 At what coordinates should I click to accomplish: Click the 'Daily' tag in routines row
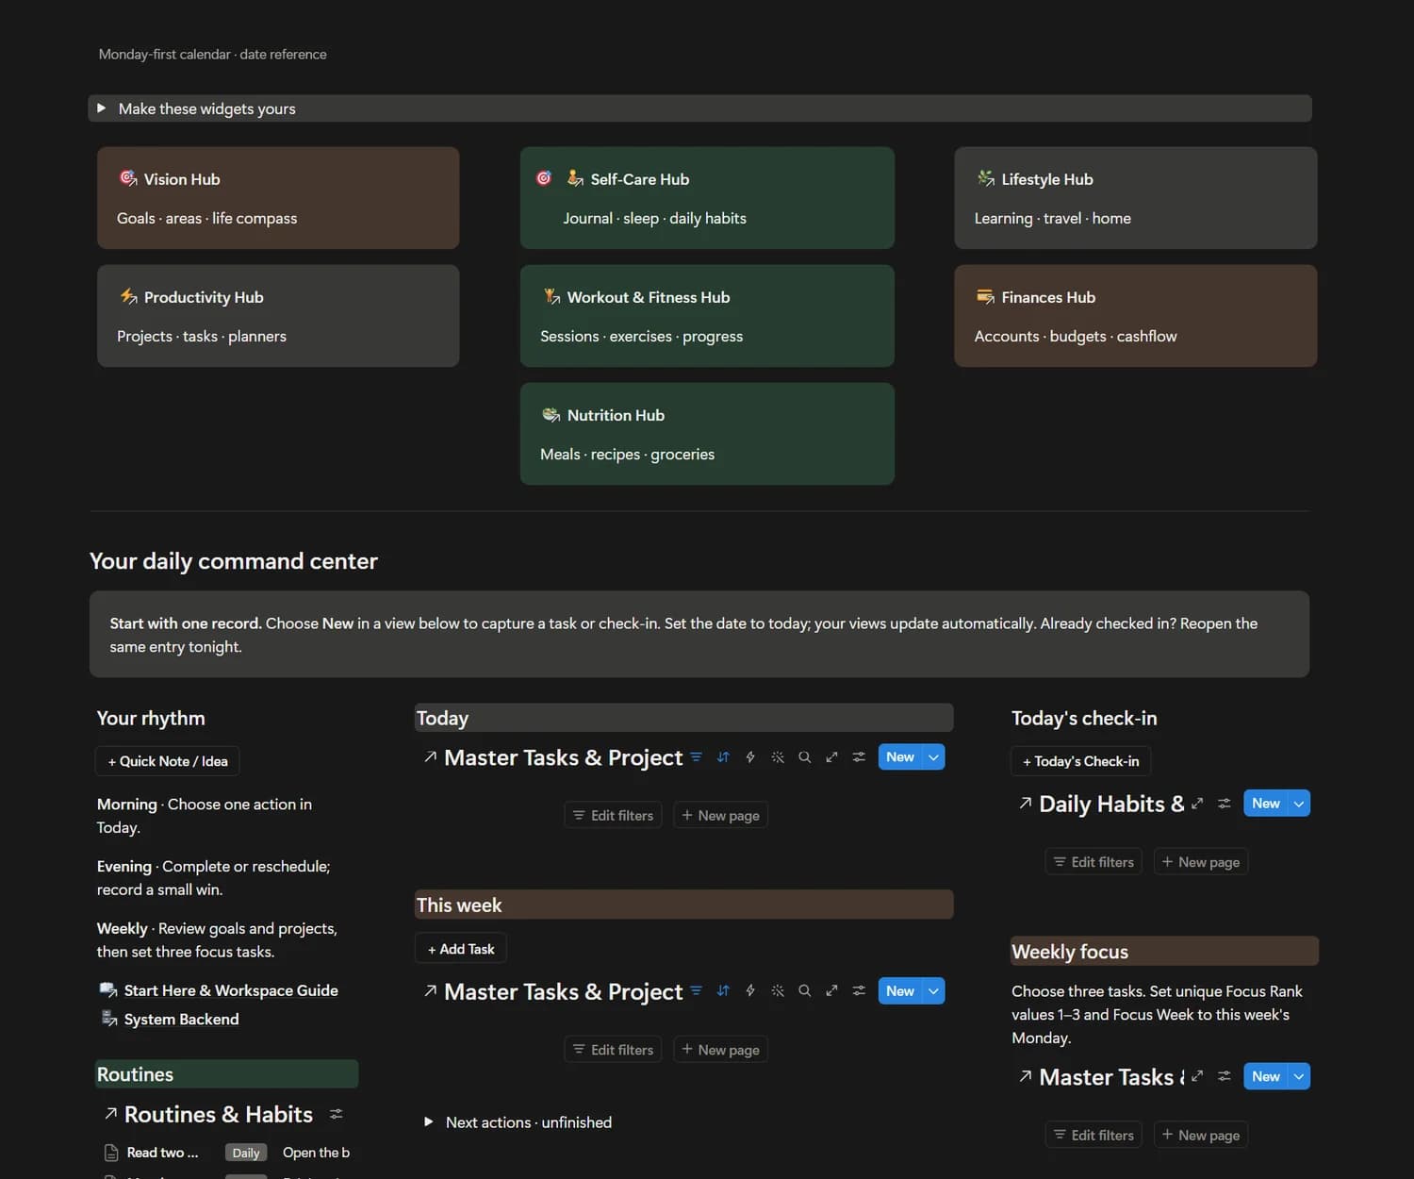[246, 1153]
